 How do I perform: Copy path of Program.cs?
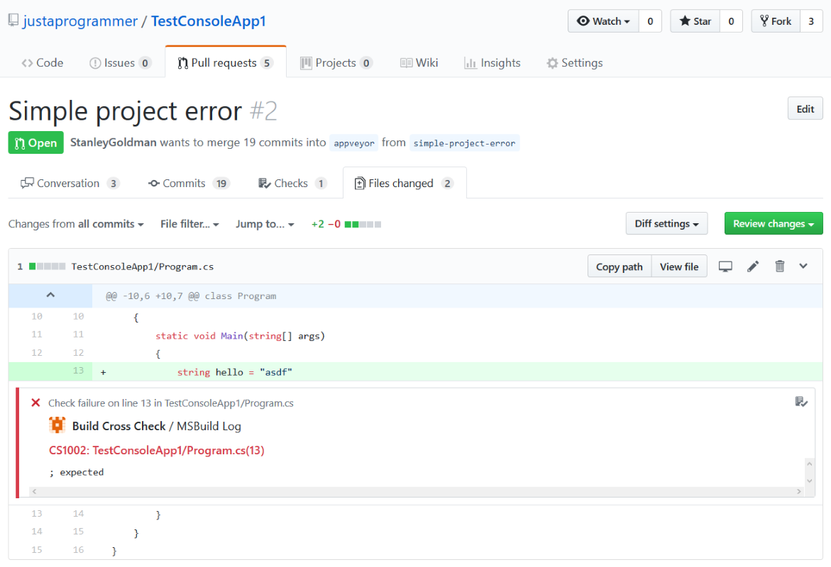(x=619, y=266)
